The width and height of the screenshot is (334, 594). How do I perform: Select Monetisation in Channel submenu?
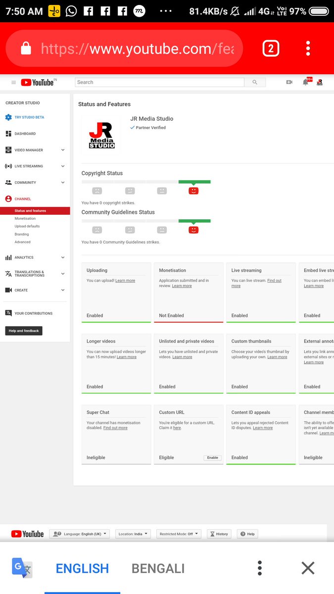click(25, 218)
